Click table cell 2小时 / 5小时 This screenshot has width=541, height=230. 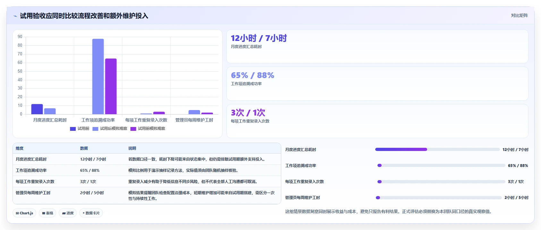click(x=92, y=193)
